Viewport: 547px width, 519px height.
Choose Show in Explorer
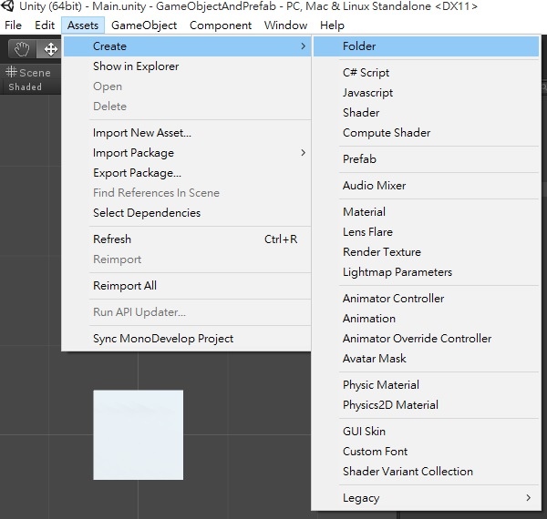click(187, 66)
